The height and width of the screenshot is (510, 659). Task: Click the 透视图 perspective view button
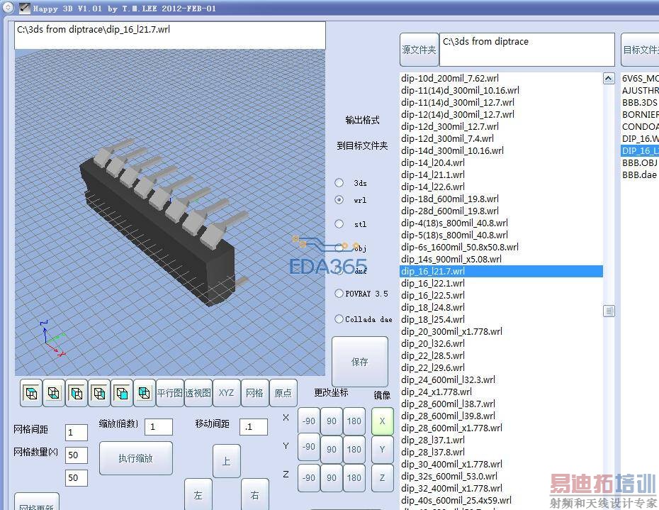click(x=198, y=393)
